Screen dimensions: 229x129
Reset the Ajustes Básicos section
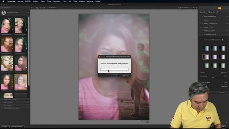(227, 16)
